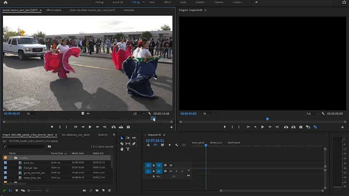Click Insert button in Source monitor
The height and width of the screenshot is (196, 349).
(113, 127)
